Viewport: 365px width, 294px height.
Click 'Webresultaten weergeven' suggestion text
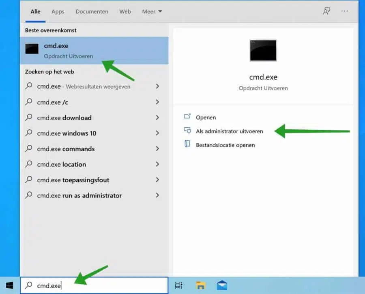pyautogui.click(x=98, y=87)
